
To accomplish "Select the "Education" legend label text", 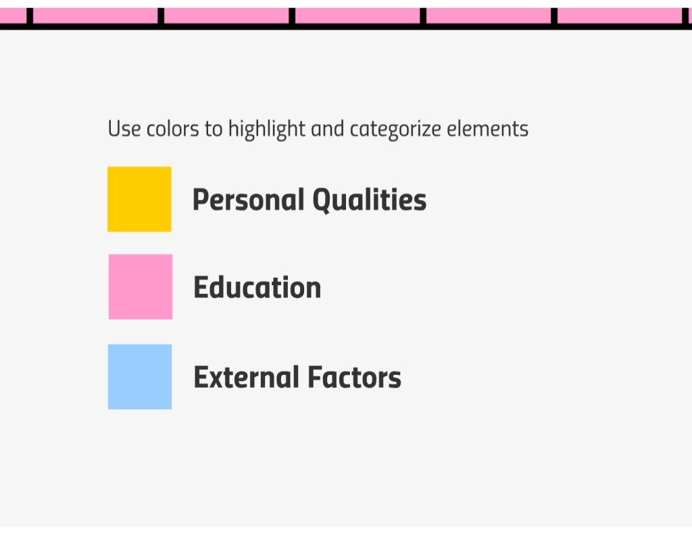I will click(257, 288).
